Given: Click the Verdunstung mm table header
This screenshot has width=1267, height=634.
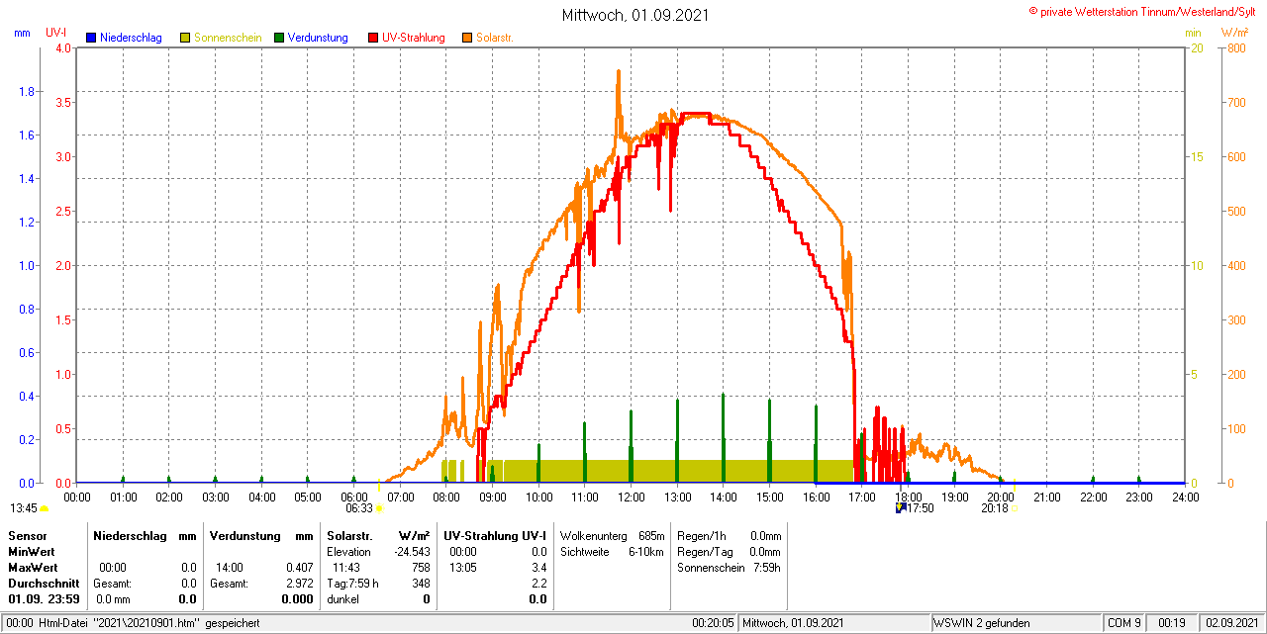Looking at the screenshot, I should click(x=261, y=535).
